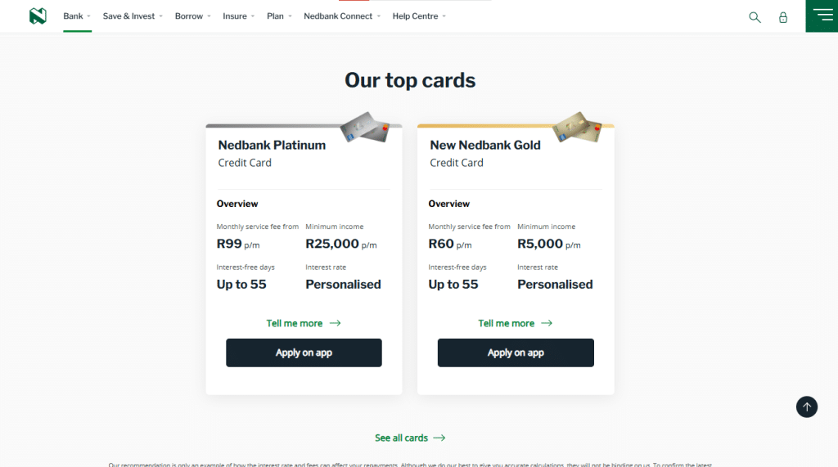Open Tell me more for Nedbank Platinum

point(303,323)
